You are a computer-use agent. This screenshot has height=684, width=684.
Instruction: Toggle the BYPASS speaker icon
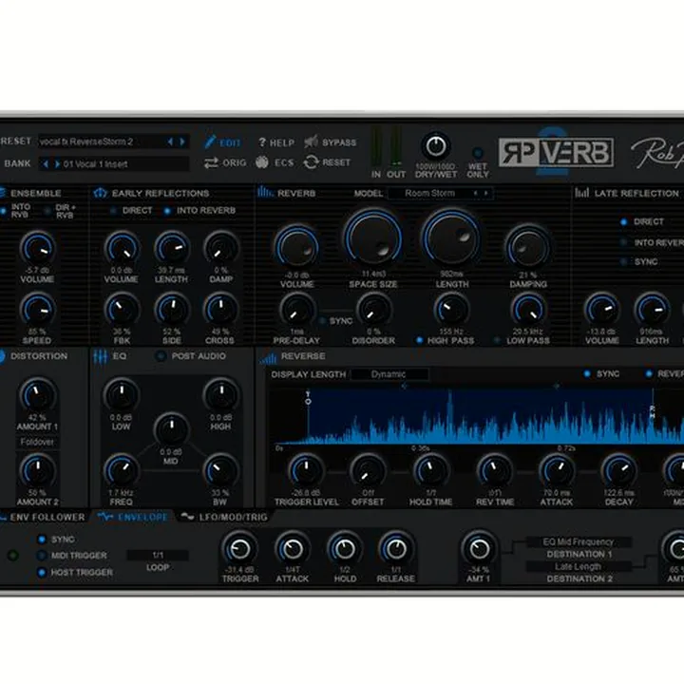click(x=311, y=142)
